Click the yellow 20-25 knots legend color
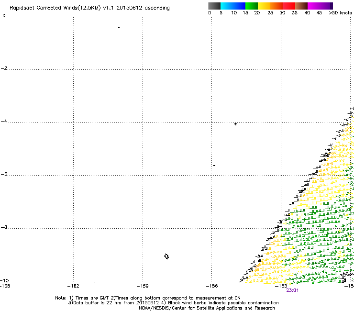 (264, 6)
